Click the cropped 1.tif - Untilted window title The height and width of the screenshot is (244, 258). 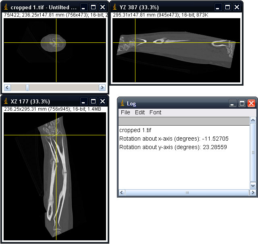pos(44,7)
